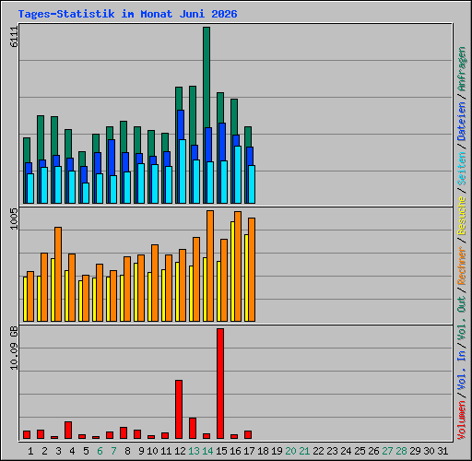Click the orange Rechner bar for day 17
This screenshot has width=472, height=461.
point(252,269)
